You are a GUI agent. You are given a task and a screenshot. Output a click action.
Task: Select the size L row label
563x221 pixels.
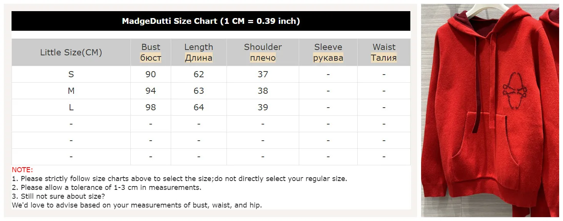(x=71, y=107)
